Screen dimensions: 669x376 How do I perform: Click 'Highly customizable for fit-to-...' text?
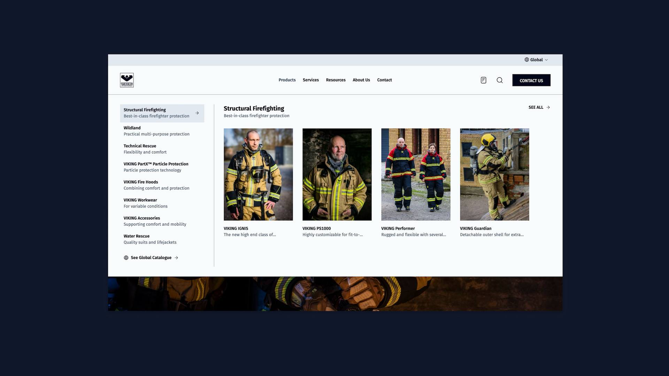332,235
